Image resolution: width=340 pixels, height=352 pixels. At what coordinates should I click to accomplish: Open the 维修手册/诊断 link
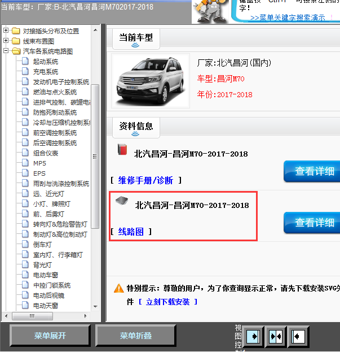(145, 180)
